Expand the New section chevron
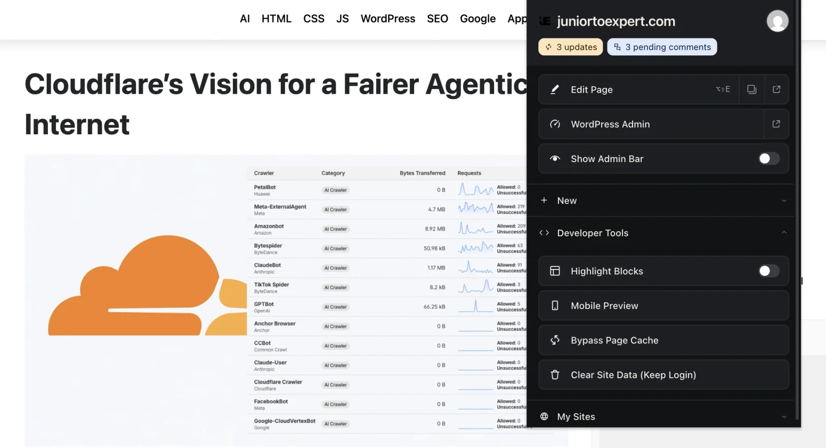Image resolution: width=826 pixels, height=448 pixels. tap(784, 201)
